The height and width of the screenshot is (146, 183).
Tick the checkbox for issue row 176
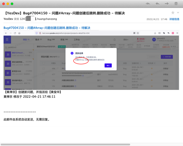tap(43, 80)
